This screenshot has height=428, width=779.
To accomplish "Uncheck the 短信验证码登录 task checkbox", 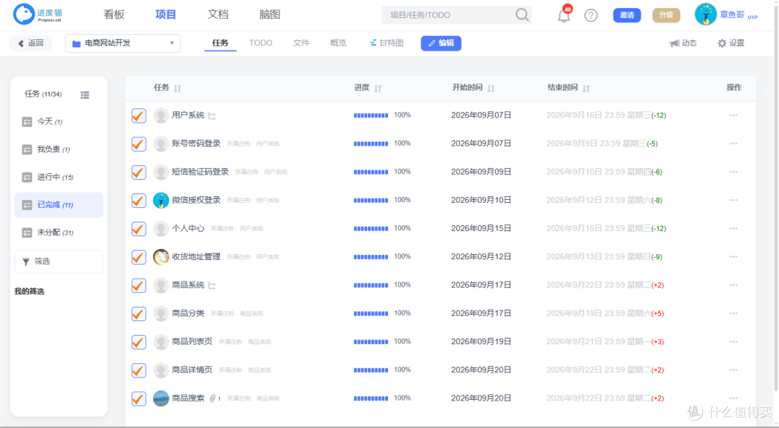I will [x=138, y=172].
